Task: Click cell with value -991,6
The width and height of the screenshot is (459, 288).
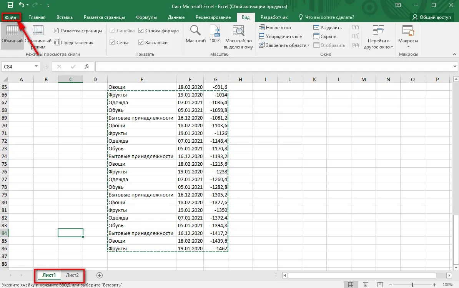Action: click(x=216, y=87)
